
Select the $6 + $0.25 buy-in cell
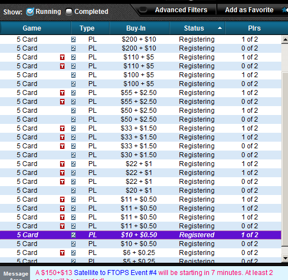coord(139,253)
